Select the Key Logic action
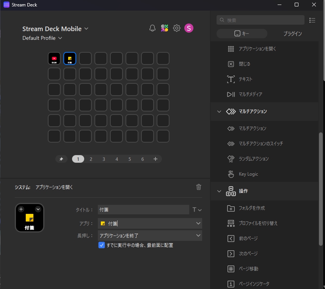 pyautogui.click(x=248, y=174)
